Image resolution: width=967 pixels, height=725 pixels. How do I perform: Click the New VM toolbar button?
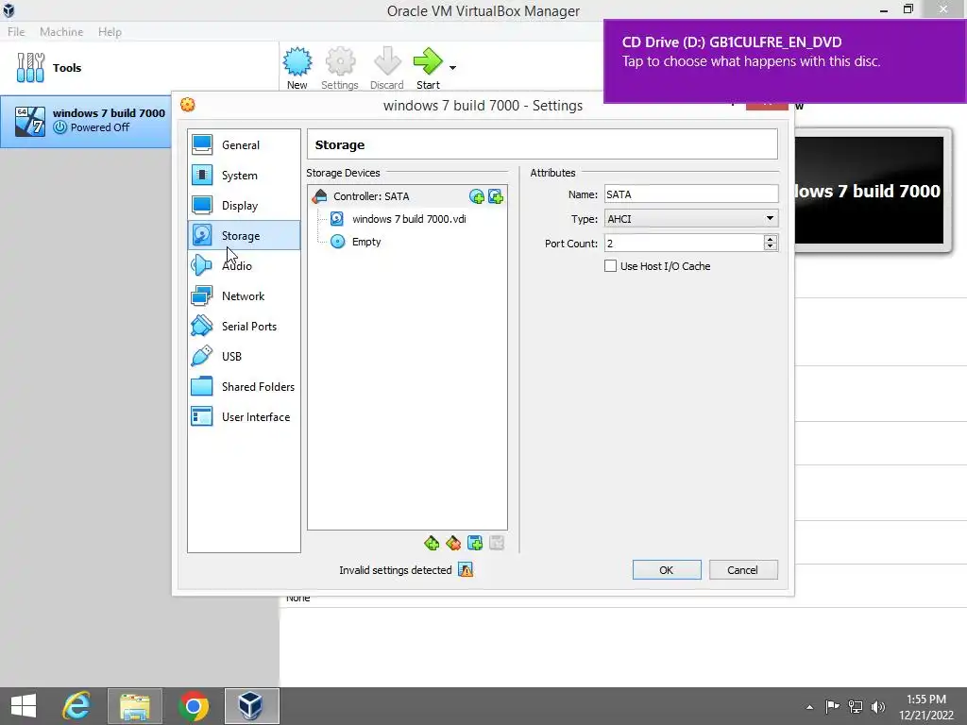(297, 68)
